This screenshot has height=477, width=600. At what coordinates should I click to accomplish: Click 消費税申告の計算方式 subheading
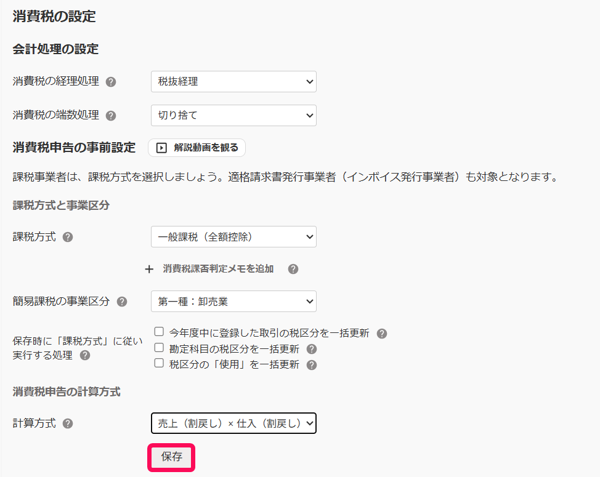[67, 392]
